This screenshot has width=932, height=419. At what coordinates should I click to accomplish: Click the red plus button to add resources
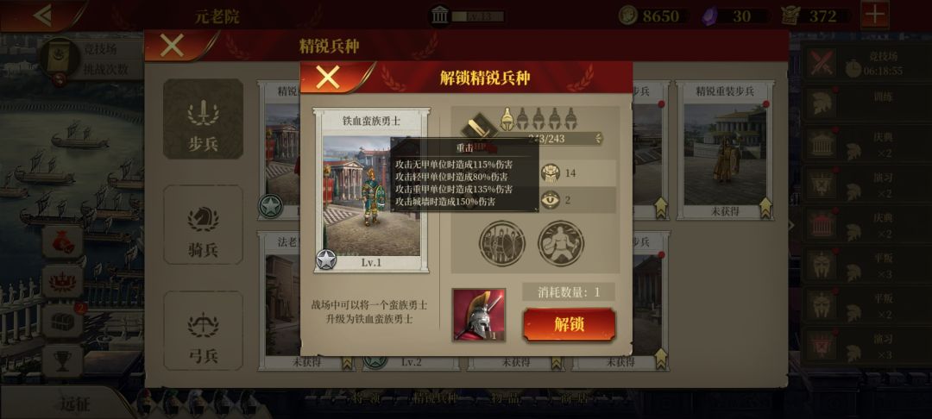tap(875, 15)
